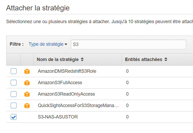Open the Type de stratégie dropdown
The image size is (193, 133).
[48, 44]
